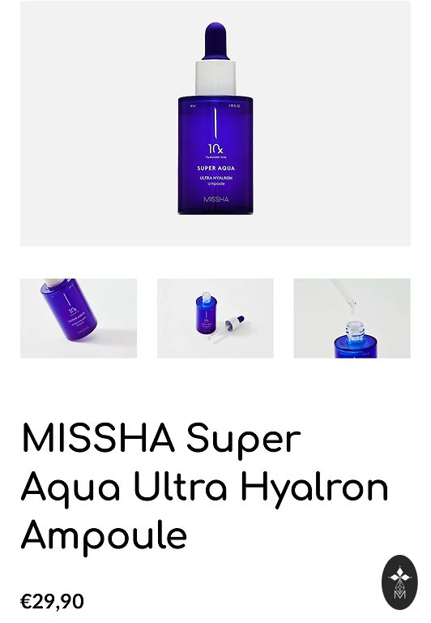Click the word Ampoule in the title
431x623 pixels.
pos(104,535)
